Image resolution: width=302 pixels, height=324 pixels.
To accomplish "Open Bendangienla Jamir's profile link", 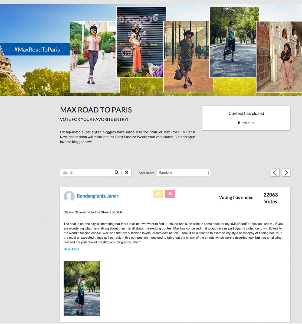I will click(x=97, y=196).
